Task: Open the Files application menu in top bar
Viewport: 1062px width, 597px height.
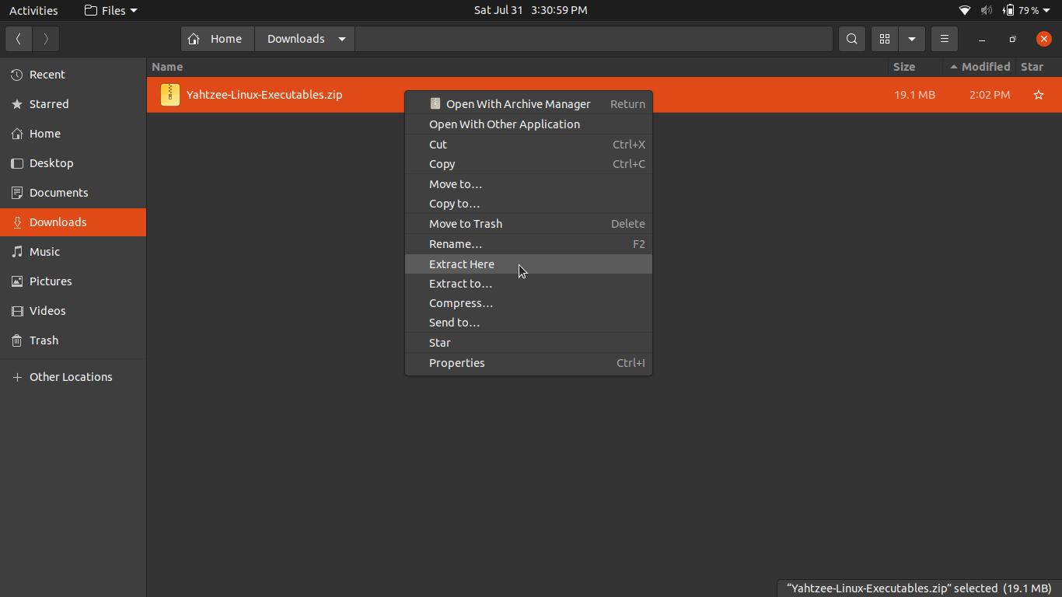Action: (110, 10)
